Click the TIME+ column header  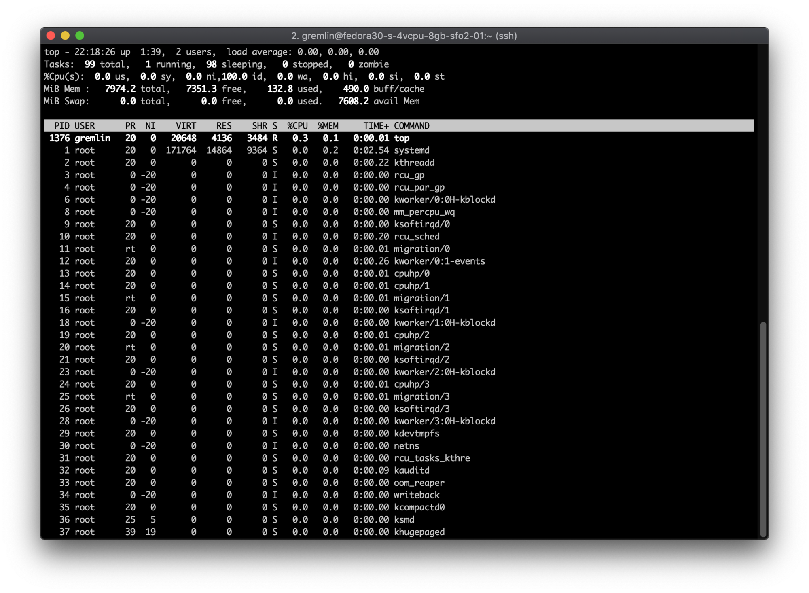click(x=376, y=126)
